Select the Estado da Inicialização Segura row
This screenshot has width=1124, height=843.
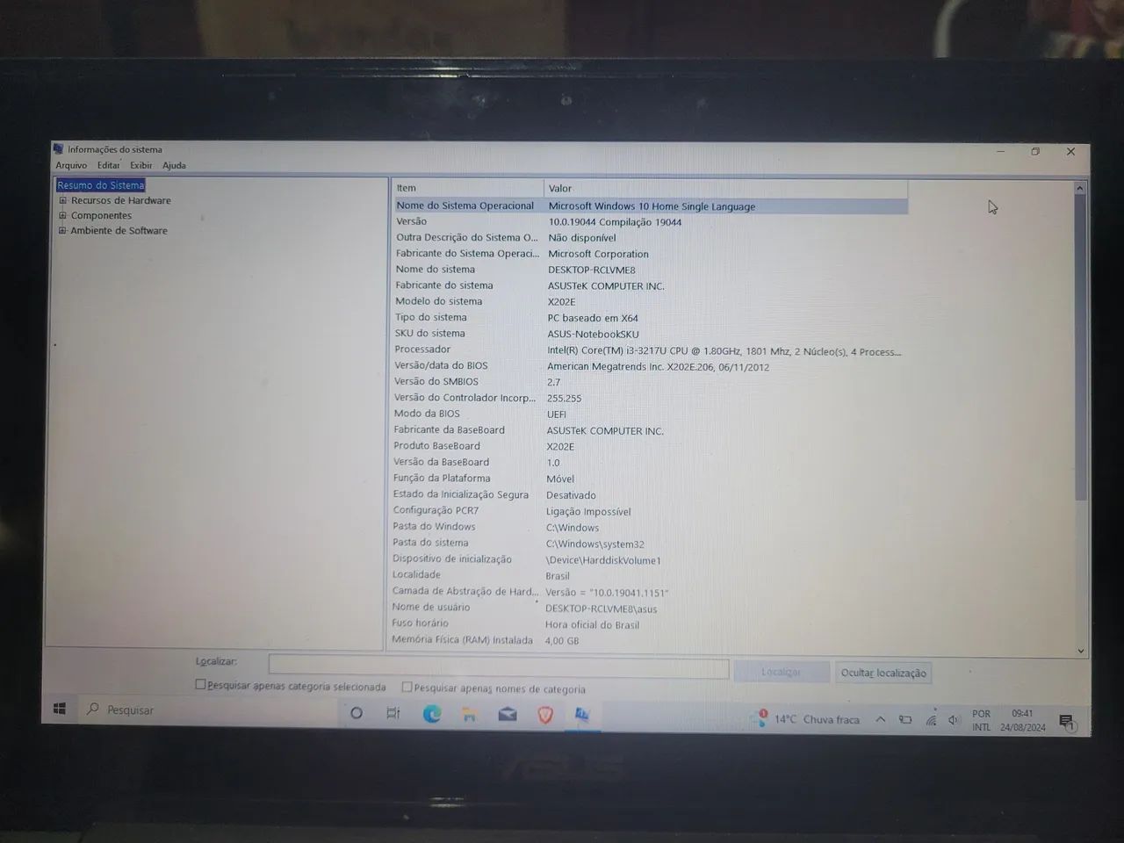click(x=649, y=495)
